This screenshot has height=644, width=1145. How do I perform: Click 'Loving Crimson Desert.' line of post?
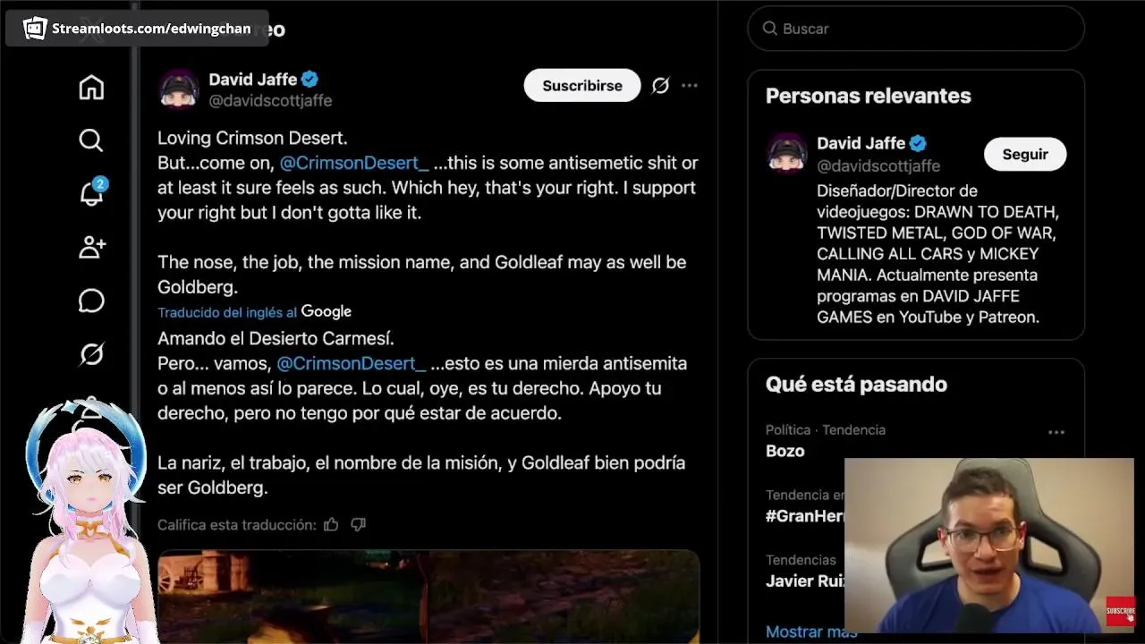pyautogui.click(x=252, y=138)
